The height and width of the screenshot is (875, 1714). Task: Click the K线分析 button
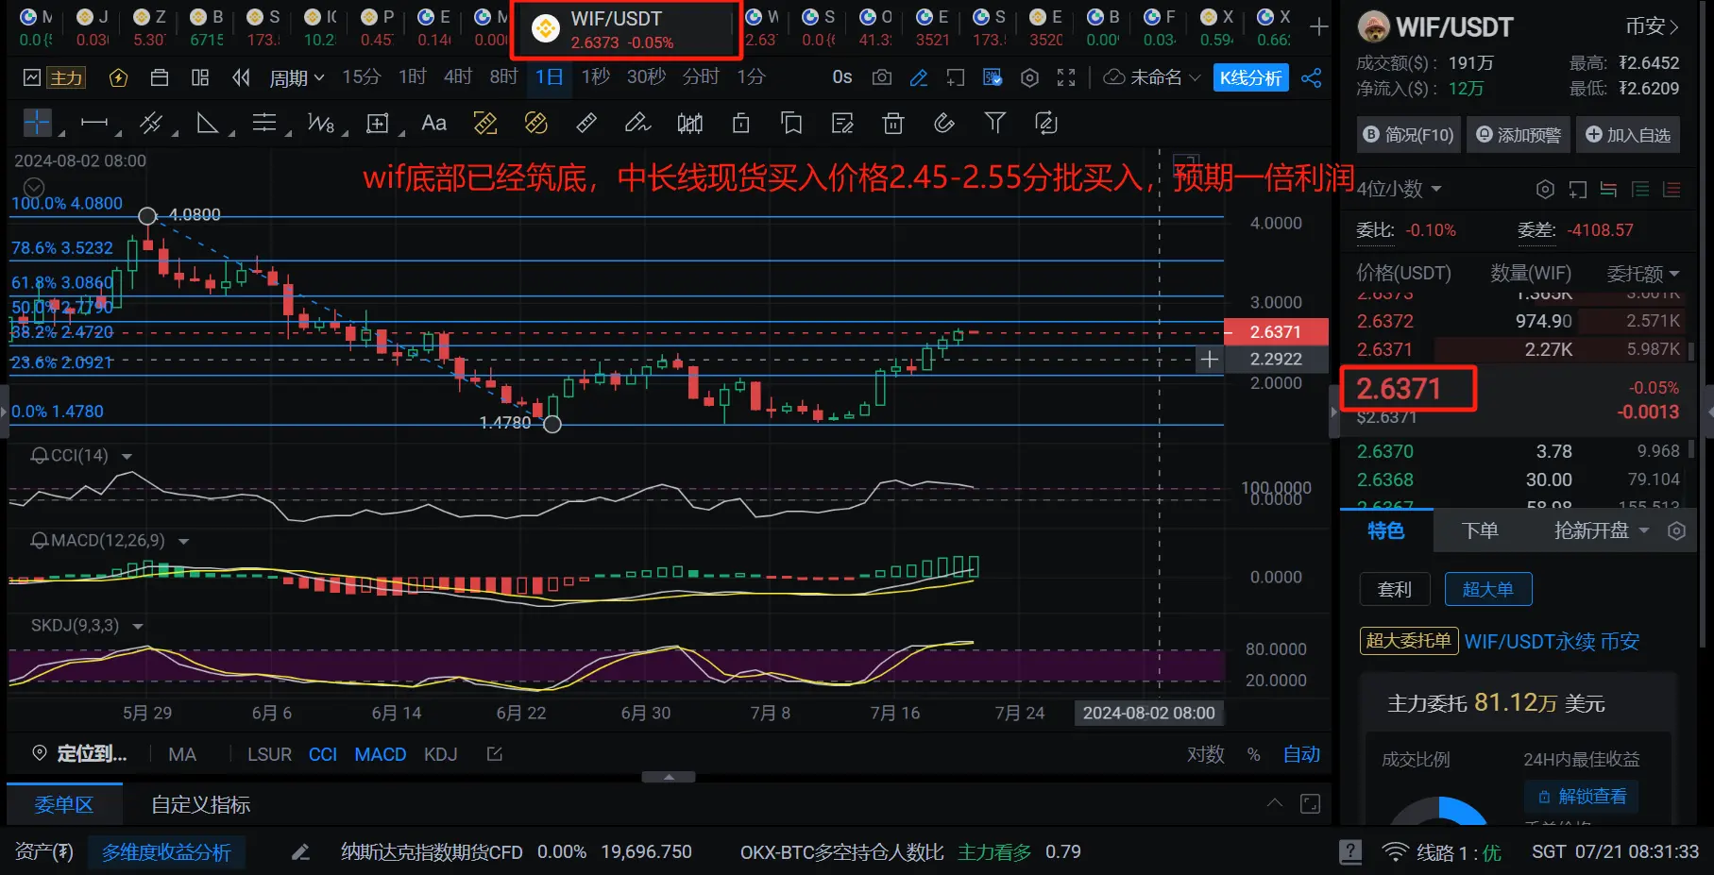pos(1250,77)
